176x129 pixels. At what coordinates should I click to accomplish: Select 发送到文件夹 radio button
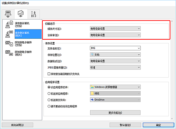click(x=49, y=100)
